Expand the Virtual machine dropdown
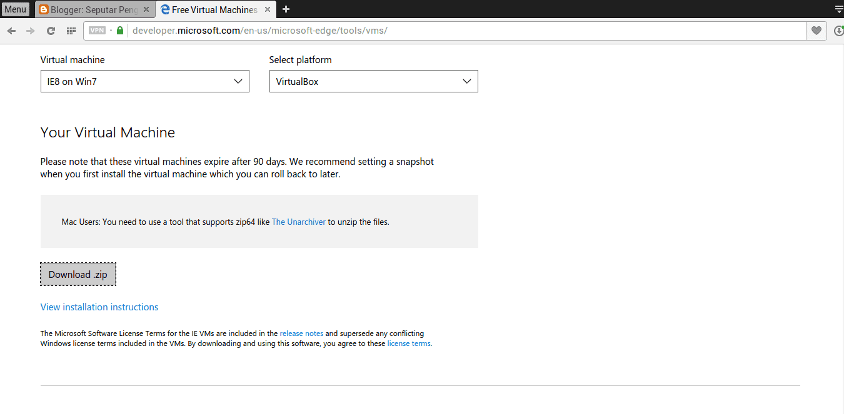 [x=144, y=81]
